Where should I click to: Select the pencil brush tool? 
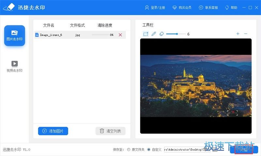click(154, 34)
